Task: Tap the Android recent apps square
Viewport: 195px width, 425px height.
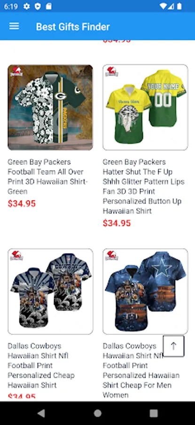Action: [154, 413]
